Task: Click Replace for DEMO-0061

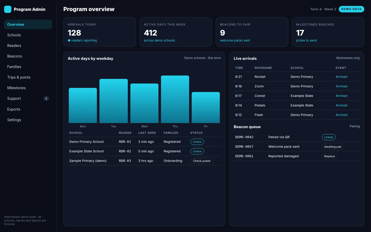Action: (330, 156)
